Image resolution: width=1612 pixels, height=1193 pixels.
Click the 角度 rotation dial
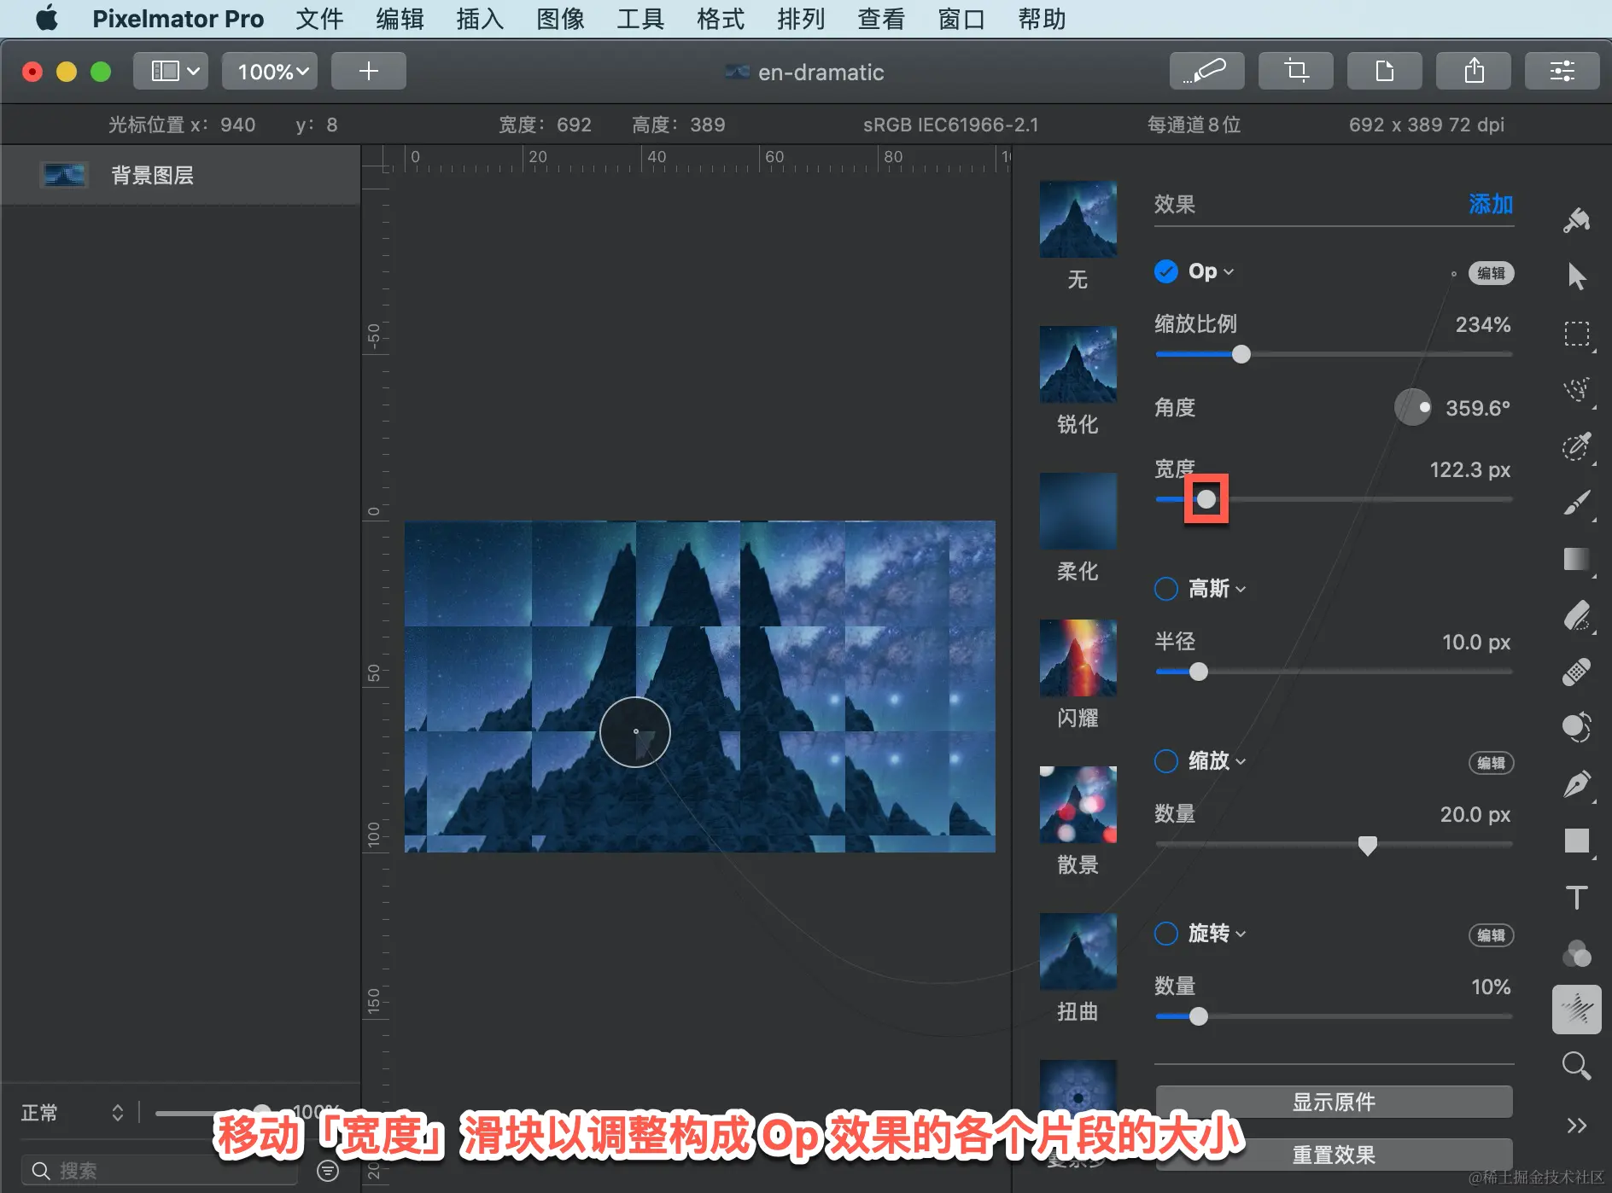[x=1412, y=407]
